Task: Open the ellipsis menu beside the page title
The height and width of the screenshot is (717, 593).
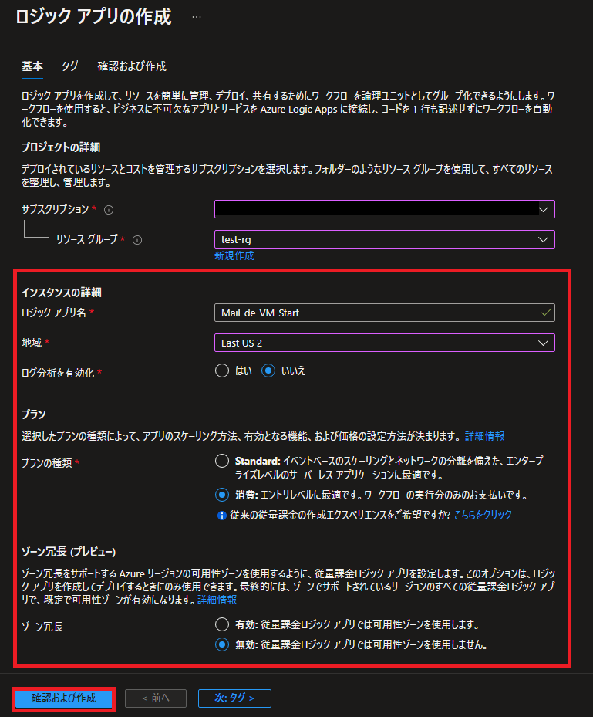Action: pyautogui.click(x=197, y=17)
